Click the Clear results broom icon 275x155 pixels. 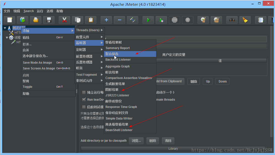pos(203,20)
